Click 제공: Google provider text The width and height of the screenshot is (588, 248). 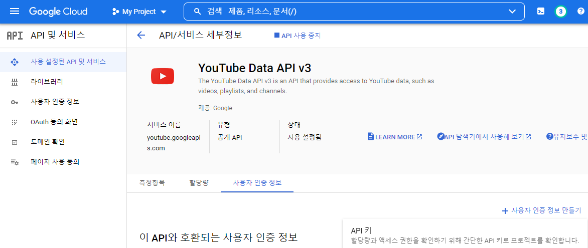(215, 108)
